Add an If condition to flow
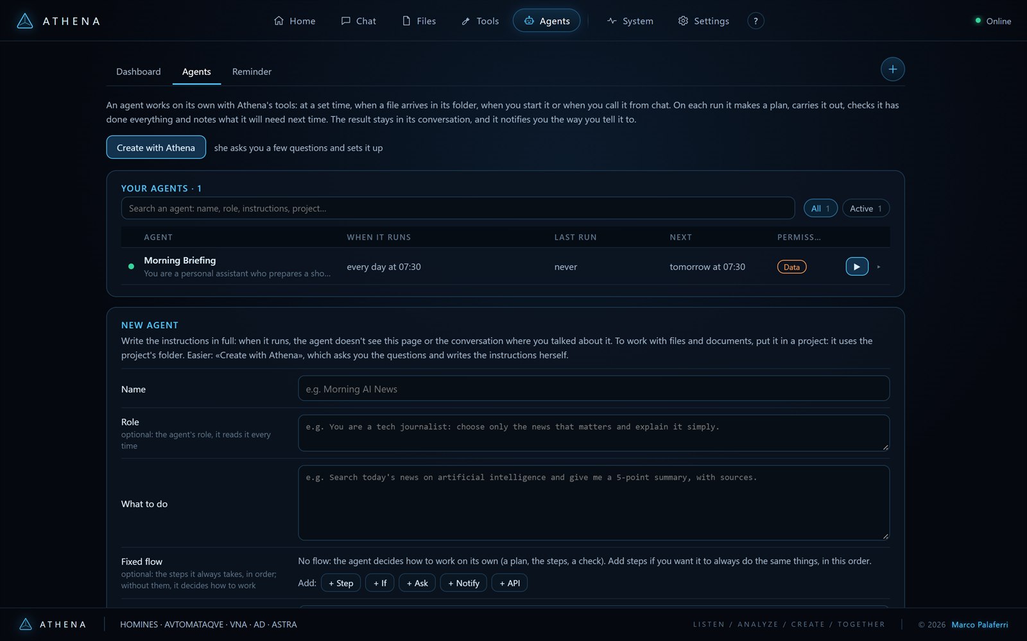Viewport: 1027px width, 641px height. click(x=380, y=583)
